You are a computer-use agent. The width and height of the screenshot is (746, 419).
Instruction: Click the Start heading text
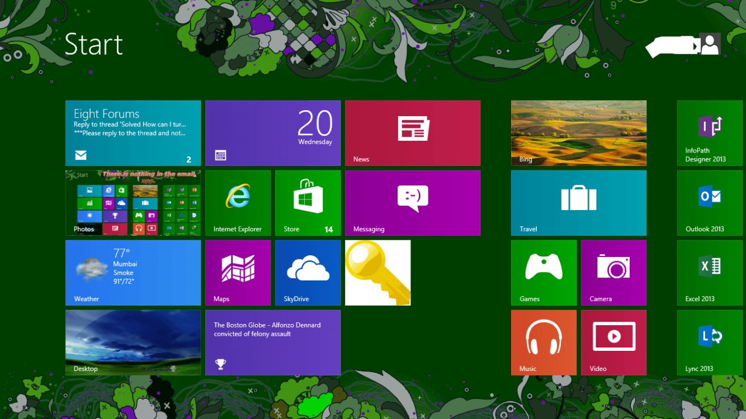pos(94,45)
